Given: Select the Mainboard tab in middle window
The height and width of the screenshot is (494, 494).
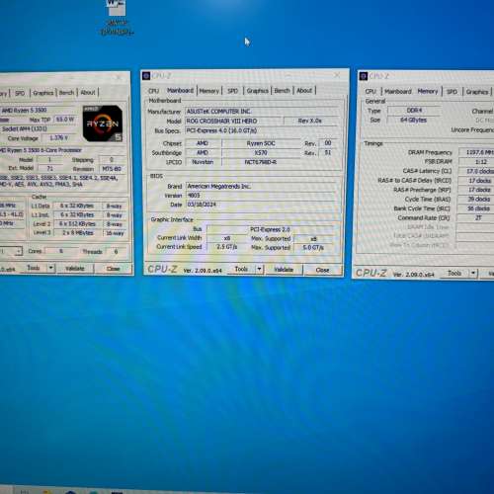Looking at the screenshot, I should click(x=180, y=90).
